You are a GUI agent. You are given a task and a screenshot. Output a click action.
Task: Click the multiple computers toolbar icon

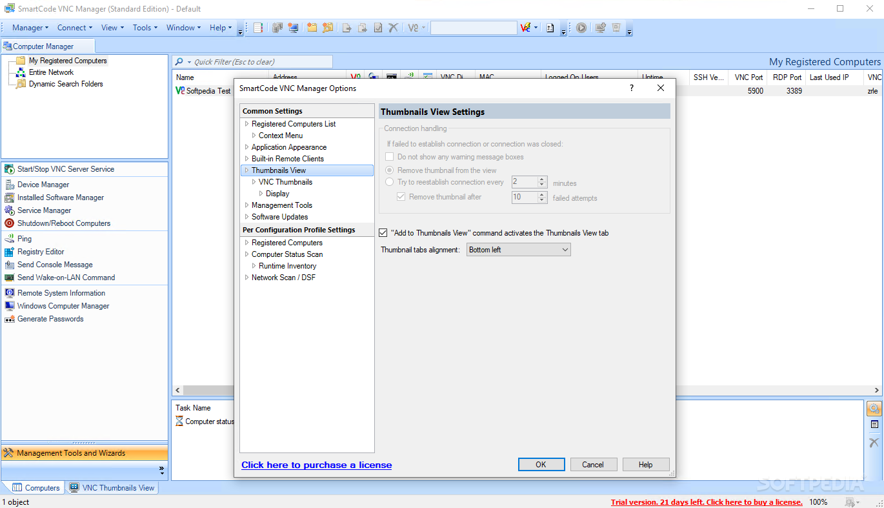pyautogui.click(x=277, y=28)
